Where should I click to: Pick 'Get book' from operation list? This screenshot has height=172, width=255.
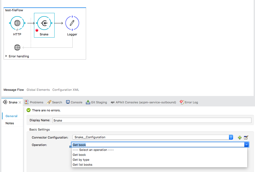[x=79, y=155]
